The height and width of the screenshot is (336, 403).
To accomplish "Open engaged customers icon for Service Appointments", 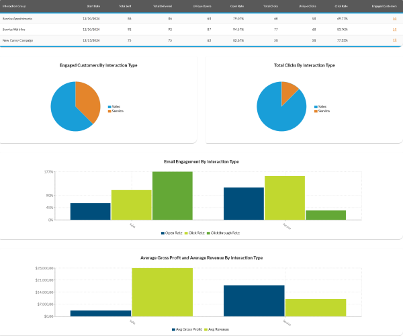I will click(394, 19).
